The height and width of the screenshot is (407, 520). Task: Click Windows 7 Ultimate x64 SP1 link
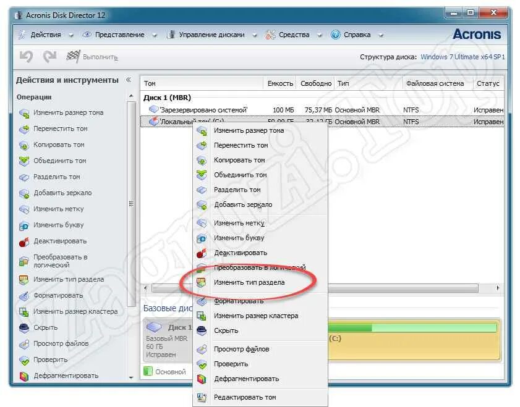(462, 57)
